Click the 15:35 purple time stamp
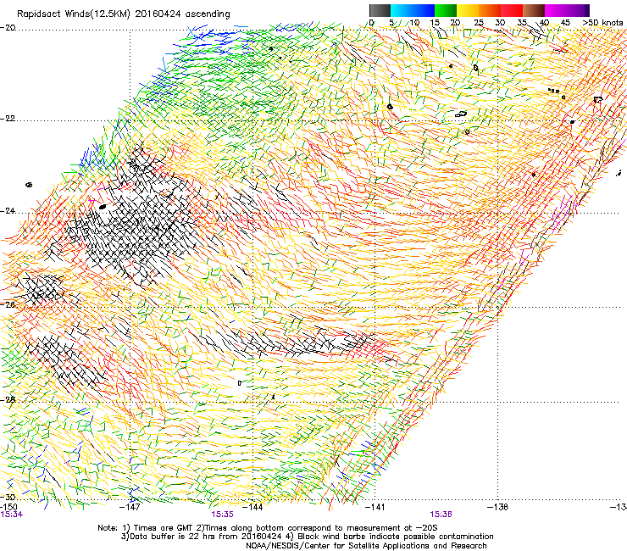This screenshot has height=551, width=627. [x=222, y=515]
